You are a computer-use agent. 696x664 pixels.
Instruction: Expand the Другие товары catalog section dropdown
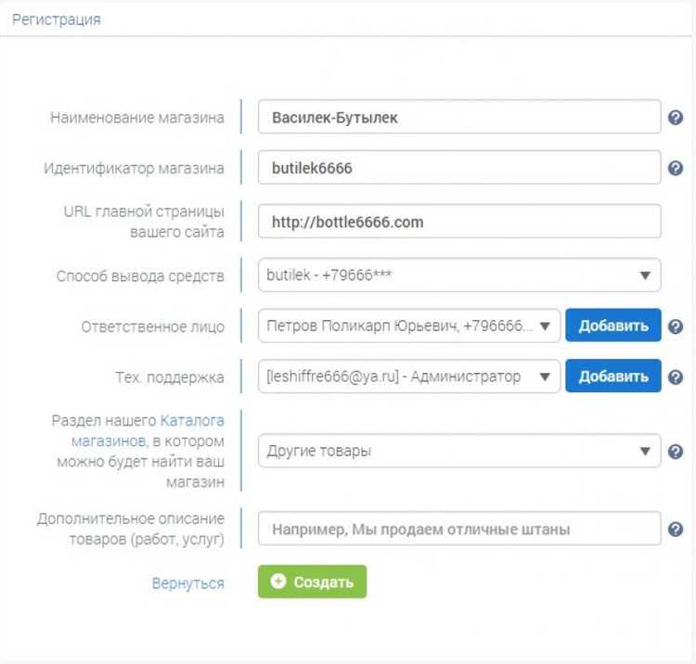coord(459,451)
